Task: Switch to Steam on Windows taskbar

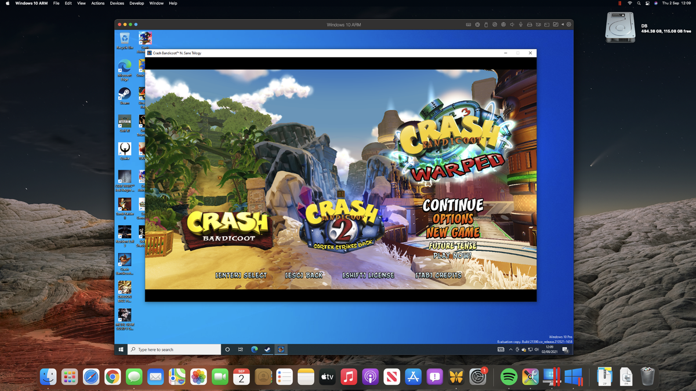Action: click(267, 349)
